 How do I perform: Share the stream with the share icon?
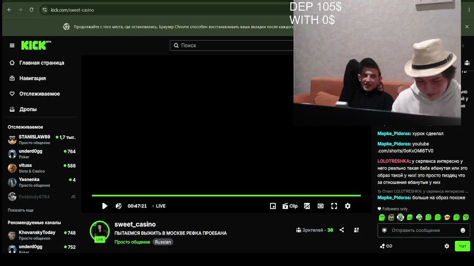point(342,230)
